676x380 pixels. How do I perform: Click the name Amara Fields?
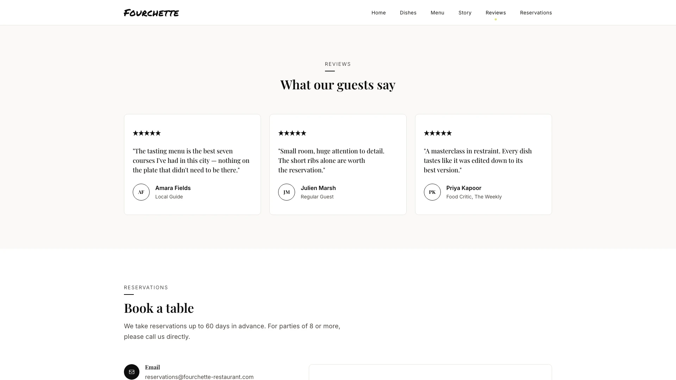173,188
